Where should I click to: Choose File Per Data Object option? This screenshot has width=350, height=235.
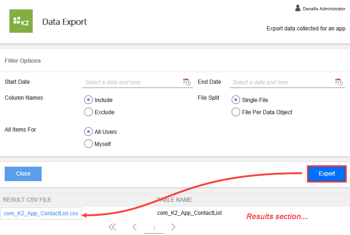click(236, 112)
